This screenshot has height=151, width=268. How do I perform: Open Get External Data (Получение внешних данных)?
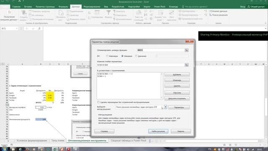point(9,16)
